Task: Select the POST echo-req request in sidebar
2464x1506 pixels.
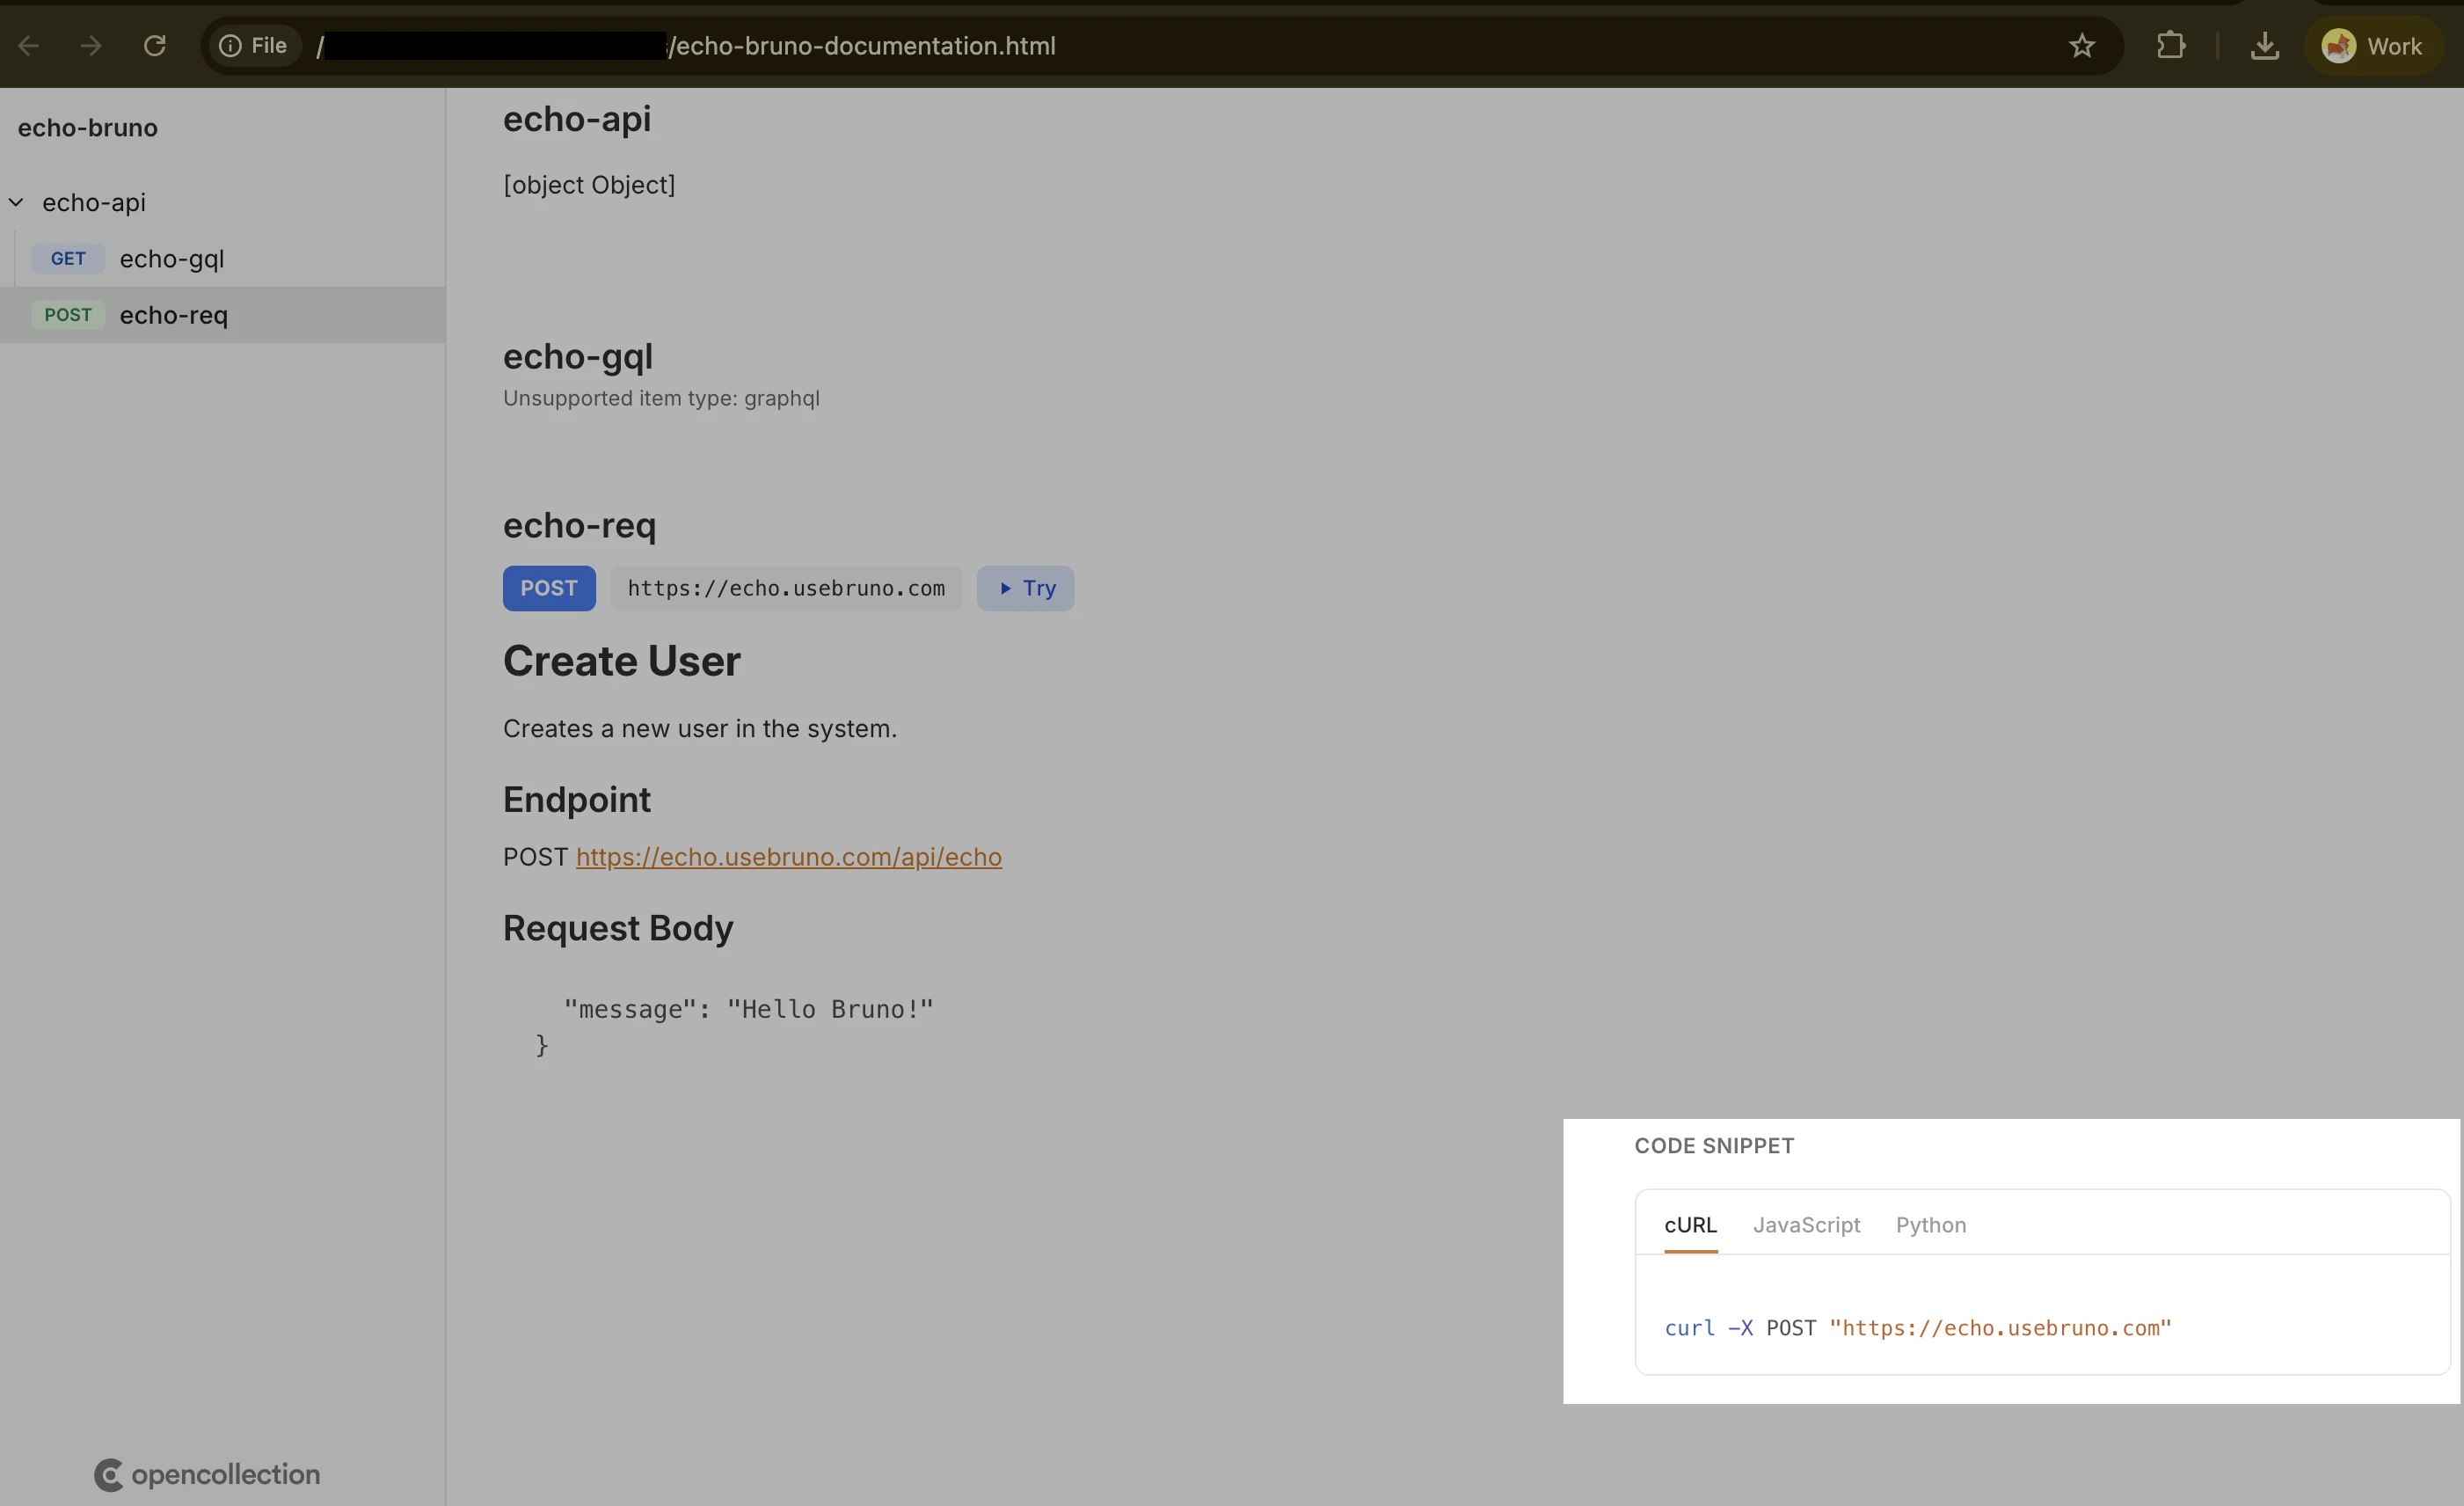Action: coord(172,314)
